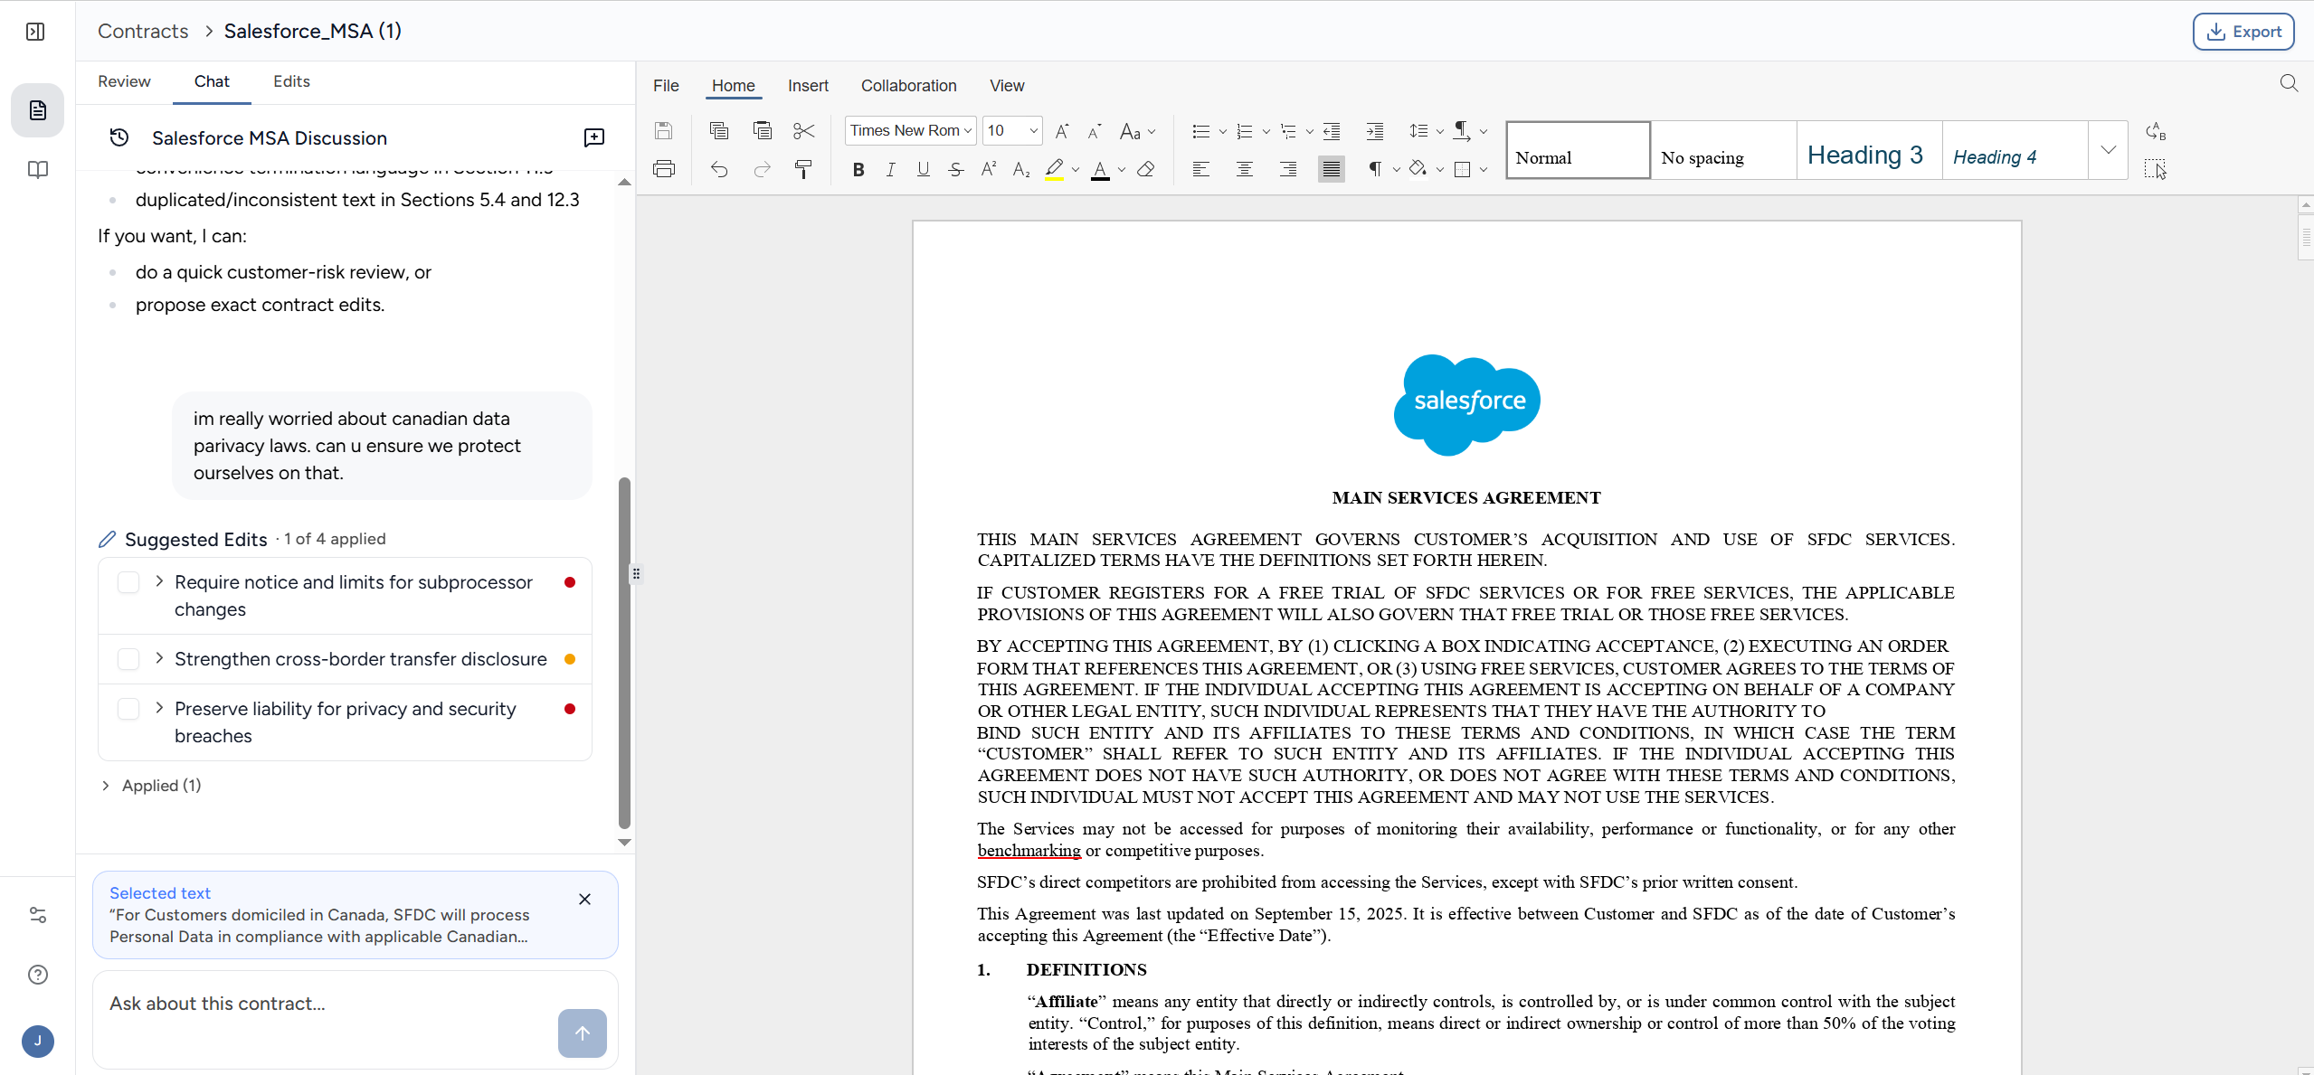Click the cut scissors icon
The height and width of the screenshot is (1075, 2314).
coord(802,131)
